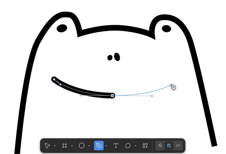Open the Actions and resources icon
This screenshot has height=154, width=226.
145,146
